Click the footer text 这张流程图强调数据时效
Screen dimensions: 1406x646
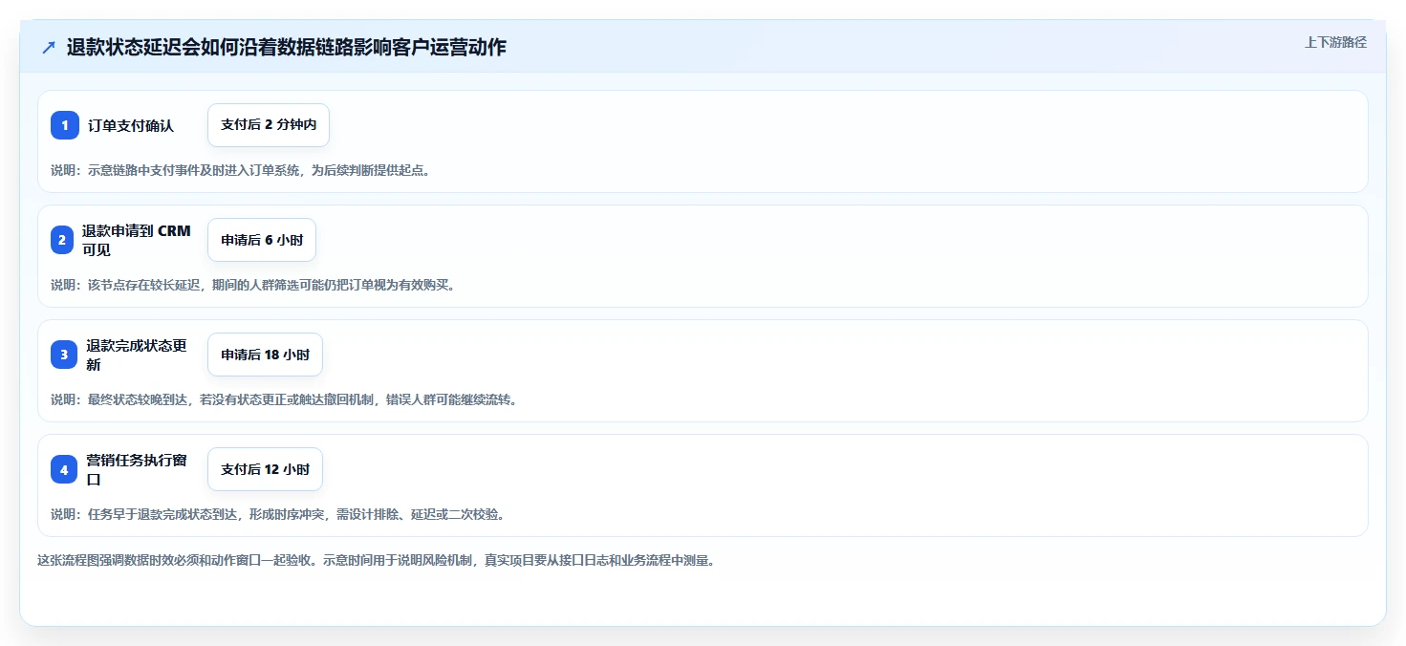[376, 560]
